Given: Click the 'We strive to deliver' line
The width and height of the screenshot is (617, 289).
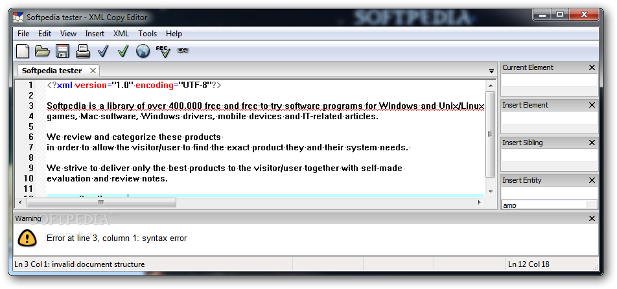Looking at the screenshot, I should click(226, 168).
